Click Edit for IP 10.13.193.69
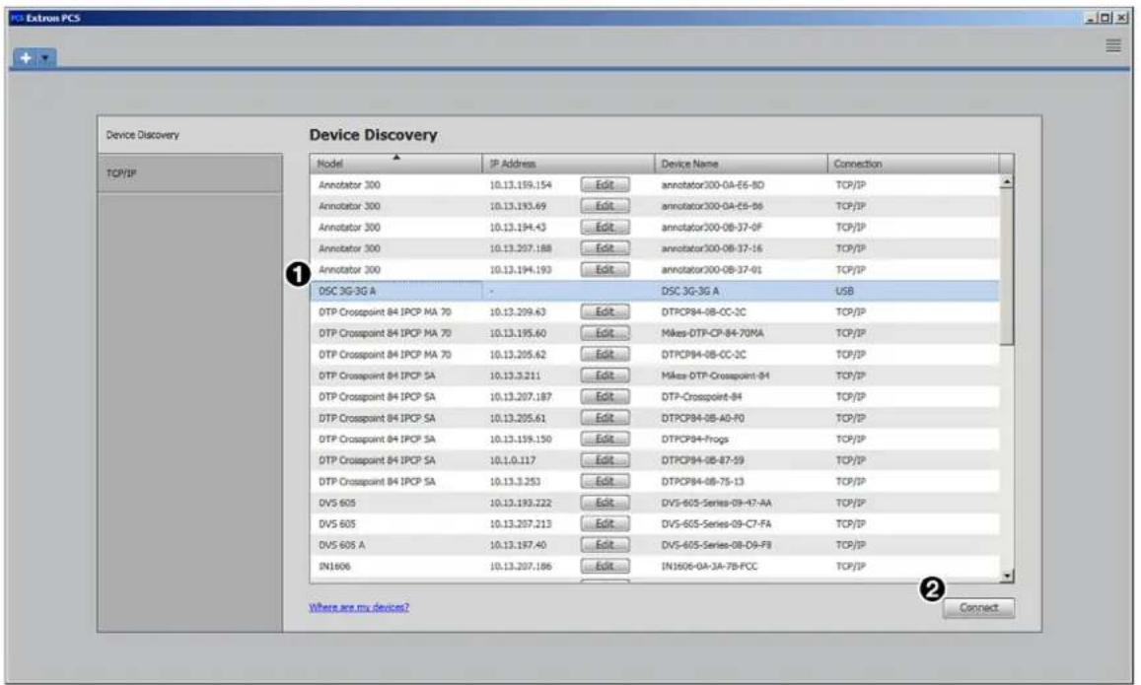Screen dimensions: 1141x685 [605, 206]
